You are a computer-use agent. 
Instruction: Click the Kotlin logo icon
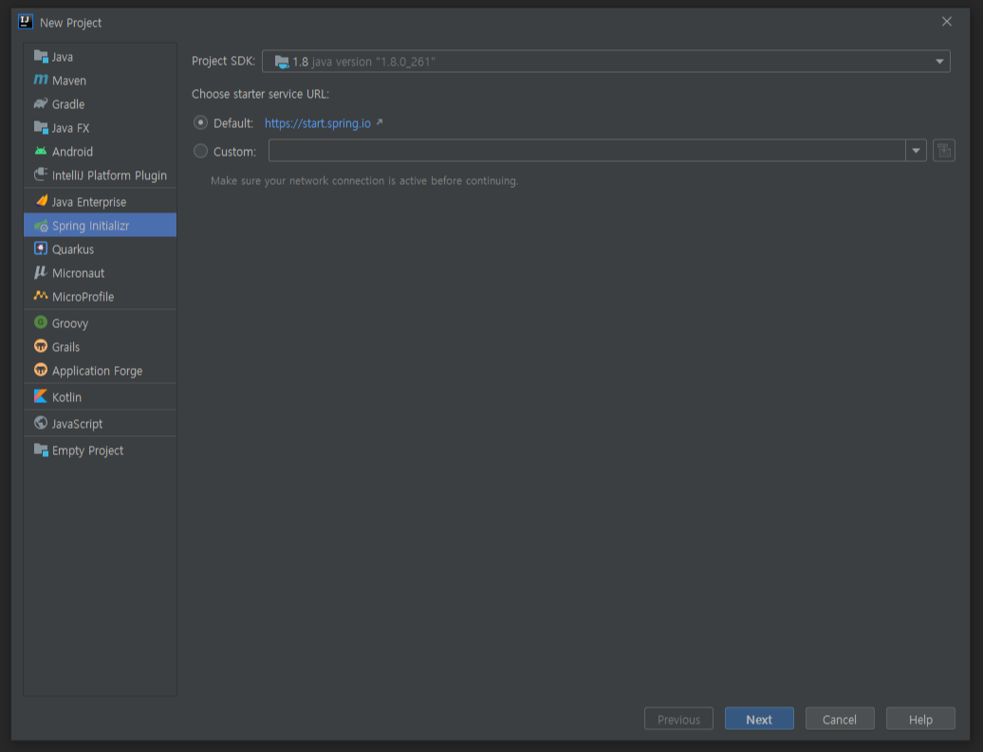pyautogui.click(x=41, y=396)
